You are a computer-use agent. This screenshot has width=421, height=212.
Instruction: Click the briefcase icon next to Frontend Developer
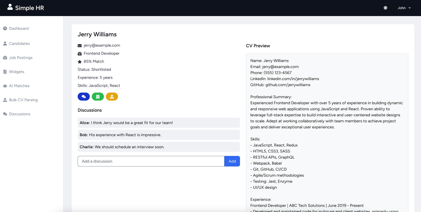coord(80,54)
